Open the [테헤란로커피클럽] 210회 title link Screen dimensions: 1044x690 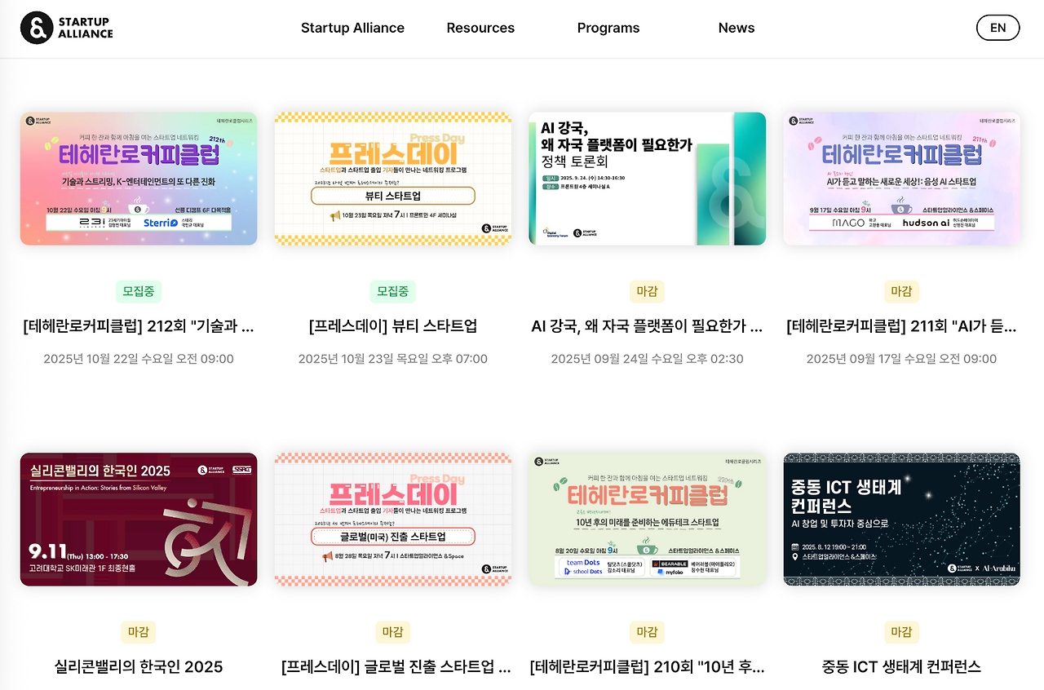(x=648, y=667)
